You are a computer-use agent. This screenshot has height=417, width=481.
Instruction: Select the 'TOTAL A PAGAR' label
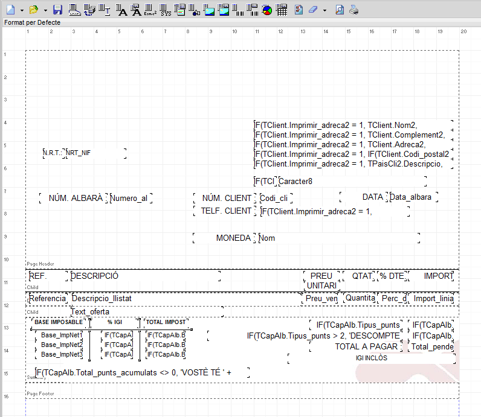[x=356, y=346]
